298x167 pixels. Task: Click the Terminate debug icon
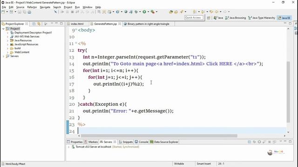[x=72, y=12]
